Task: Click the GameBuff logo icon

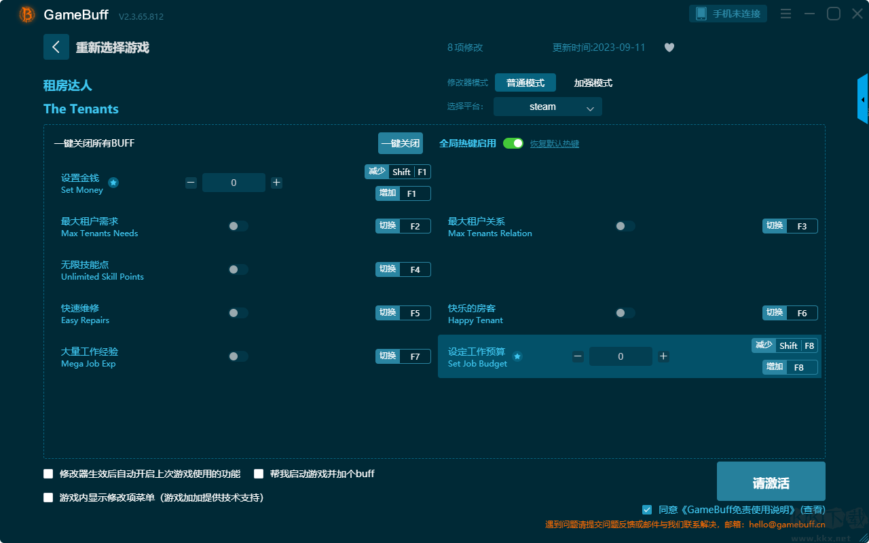Action: click(26, 14)
